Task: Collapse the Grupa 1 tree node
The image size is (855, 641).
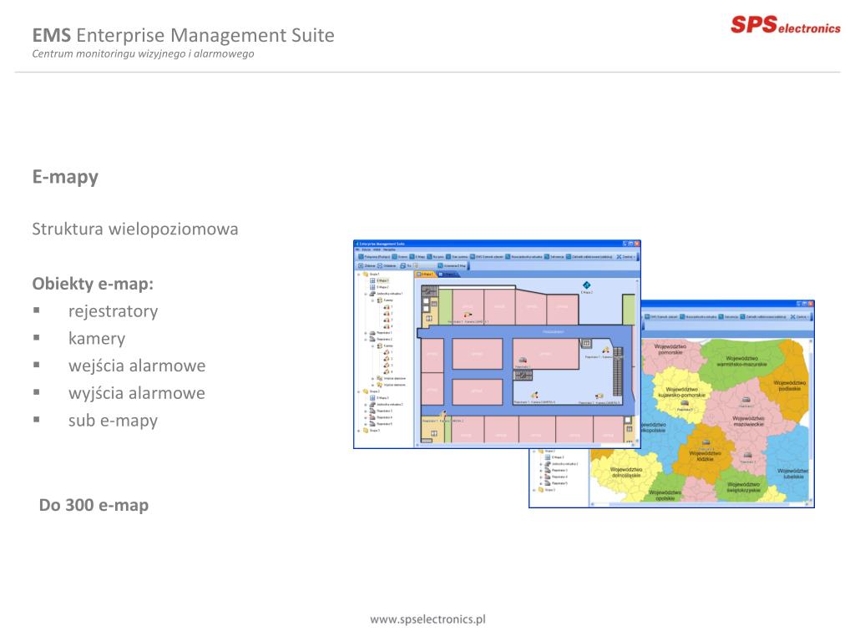Action: [359, 274]
